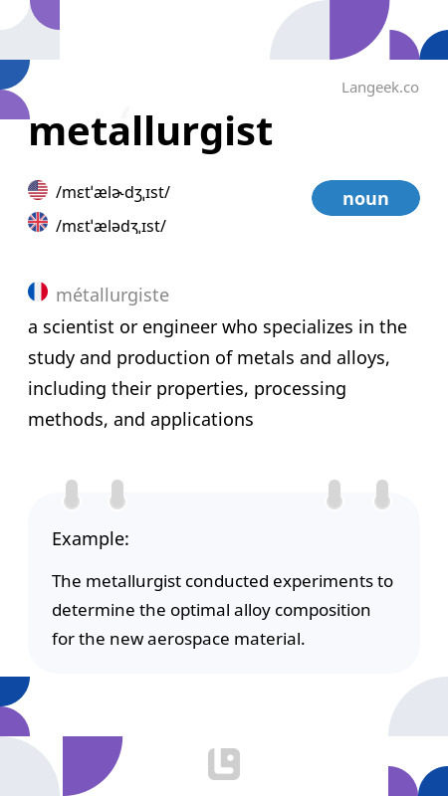Click the purple square shape at bottom left

pos(93,766)
